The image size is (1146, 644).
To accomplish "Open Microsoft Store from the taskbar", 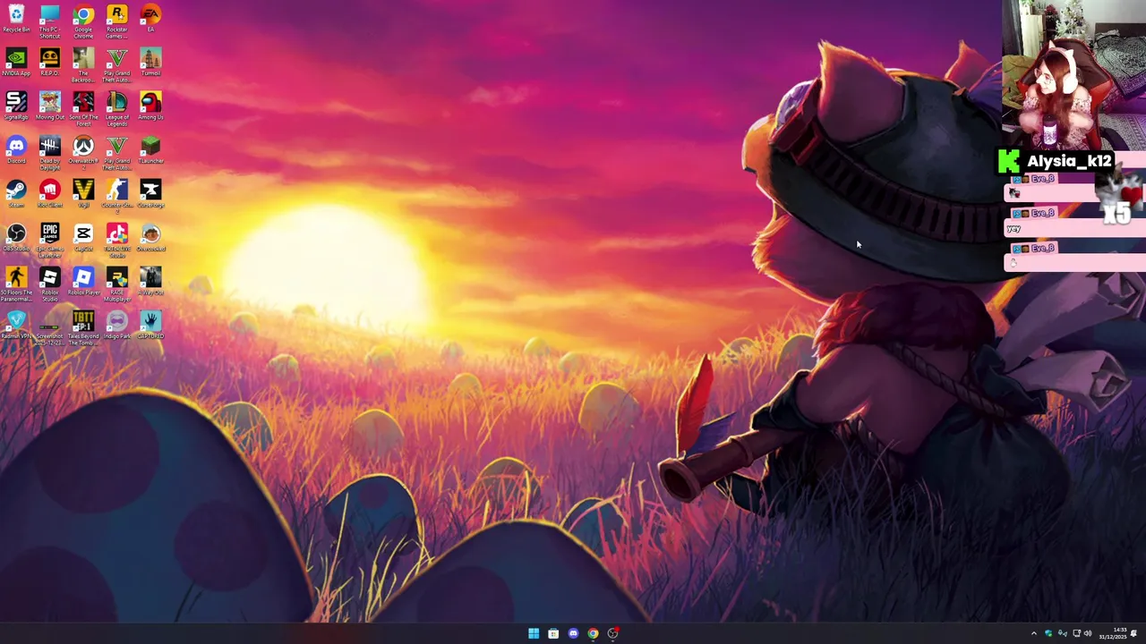I will 553,633.
